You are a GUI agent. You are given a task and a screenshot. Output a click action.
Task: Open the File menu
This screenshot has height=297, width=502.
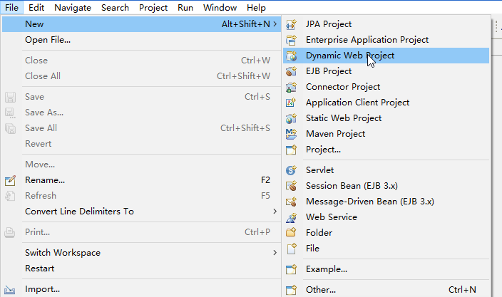click(12, 7)
